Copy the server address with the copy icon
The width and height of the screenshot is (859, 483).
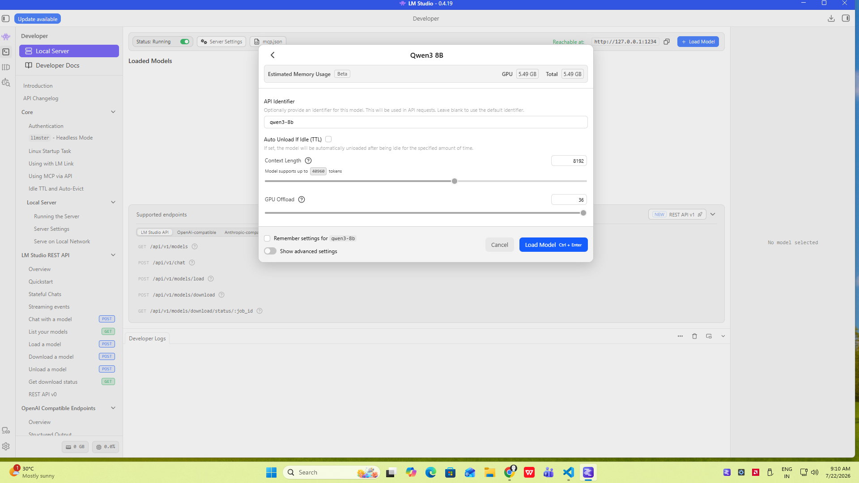click(667, 42)
